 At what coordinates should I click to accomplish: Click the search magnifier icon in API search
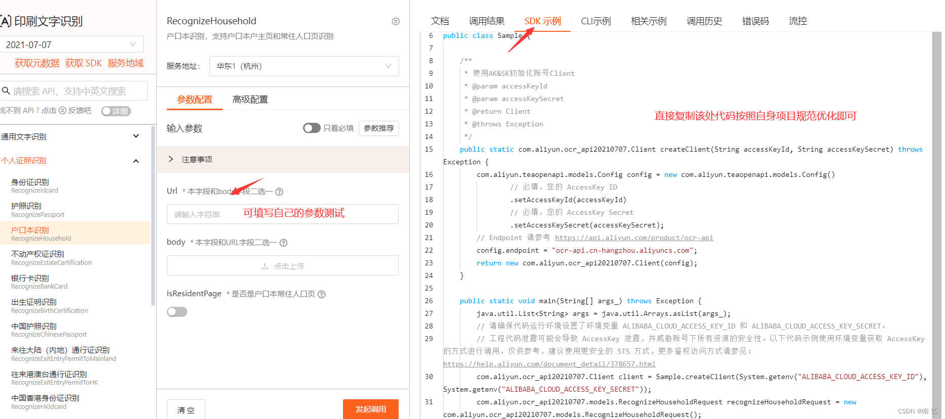pyautogui.click(x=6, y=91)
